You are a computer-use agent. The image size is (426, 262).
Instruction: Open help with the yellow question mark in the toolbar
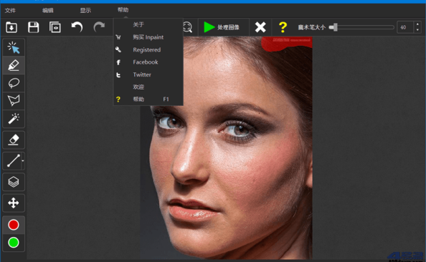click(283, 27)
